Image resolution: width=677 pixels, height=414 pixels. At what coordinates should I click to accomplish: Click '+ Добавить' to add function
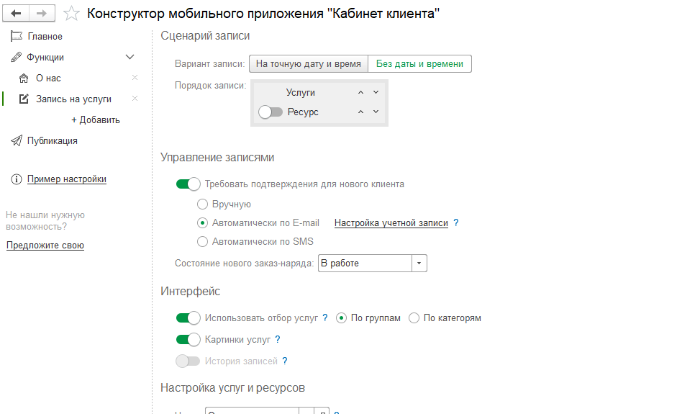tap(96, 120)
